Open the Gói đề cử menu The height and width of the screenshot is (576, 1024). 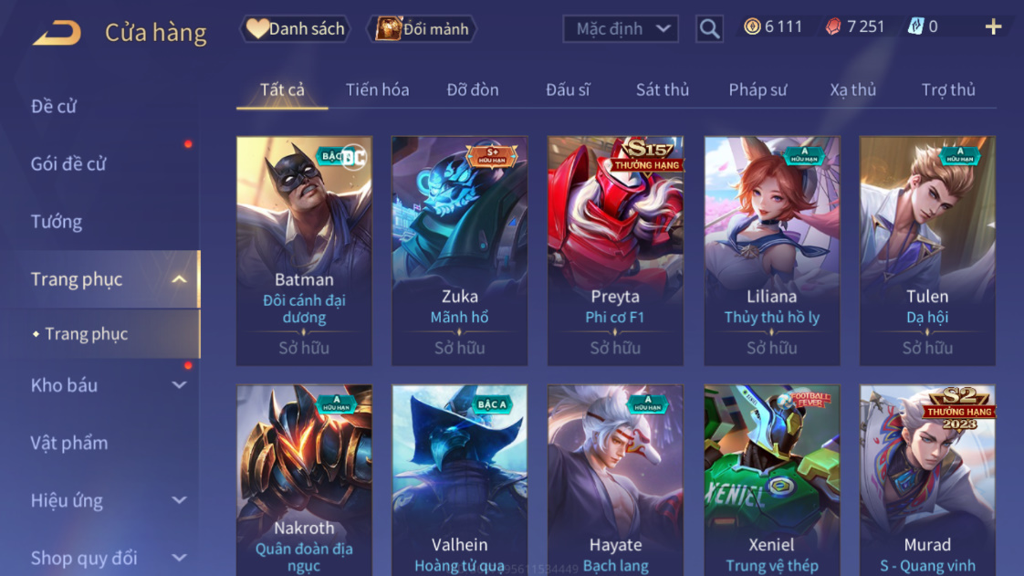tap(68, 164)
